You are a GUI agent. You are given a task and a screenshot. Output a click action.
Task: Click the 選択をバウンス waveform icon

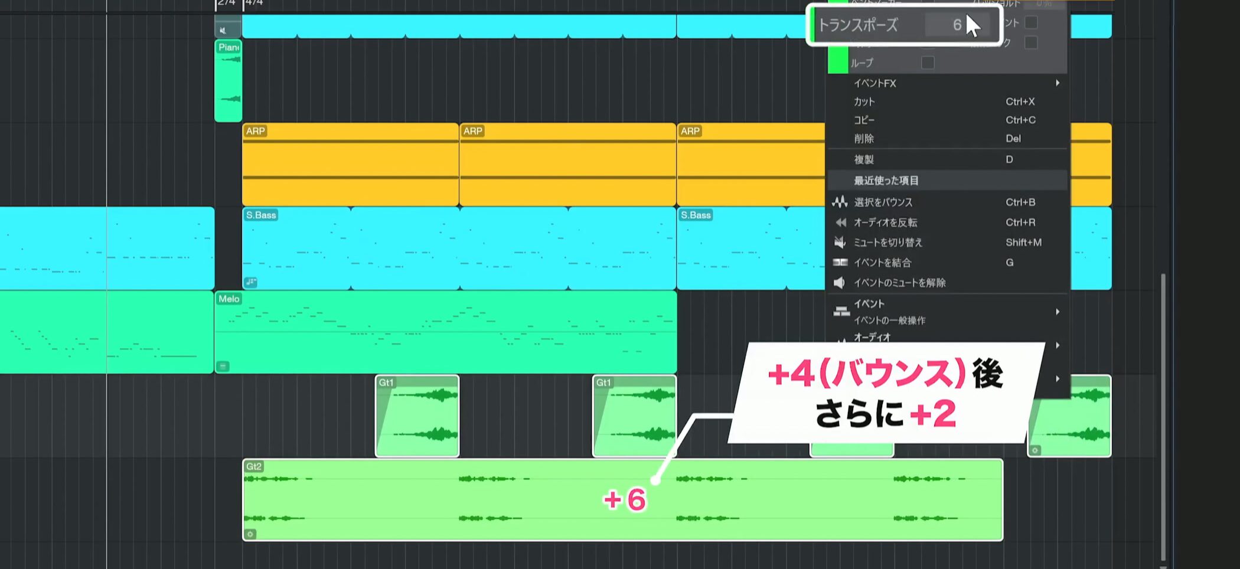(x=840, y=202)
